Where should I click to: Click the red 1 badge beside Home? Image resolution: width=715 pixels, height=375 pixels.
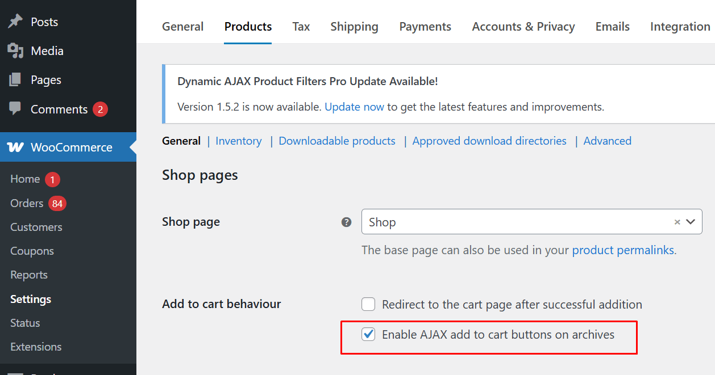click(x=52, y=179)
